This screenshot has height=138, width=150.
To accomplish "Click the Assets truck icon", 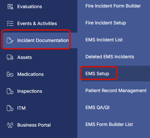I will click(x=10, y=57).
